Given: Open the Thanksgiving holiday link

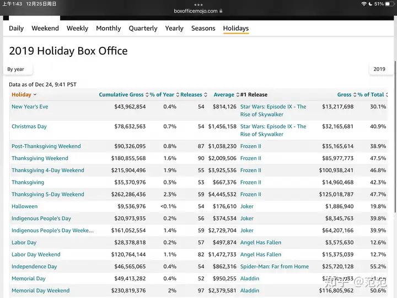Looking at the screenshot, I should pyautogui.click(x=28, y=183).
